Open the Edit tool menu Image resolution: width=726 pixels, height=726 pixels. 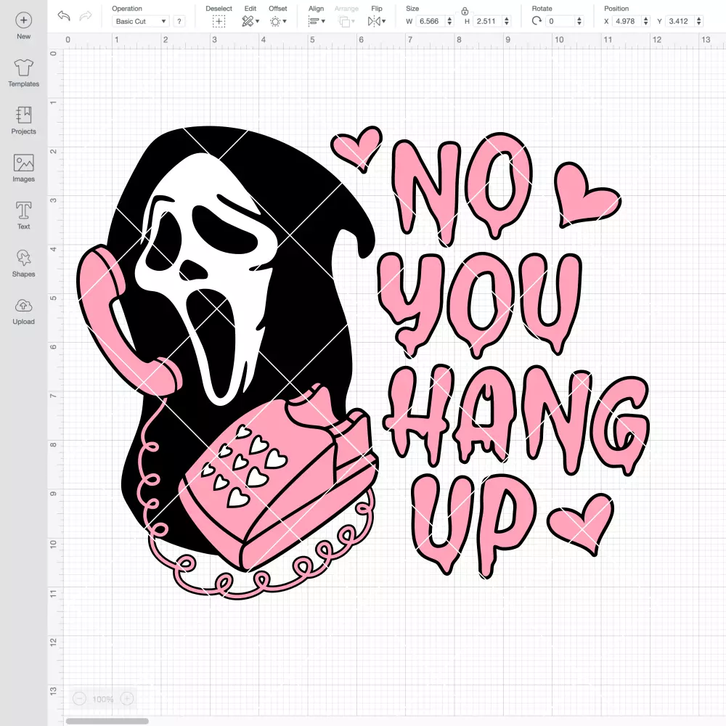pos(250,21)
